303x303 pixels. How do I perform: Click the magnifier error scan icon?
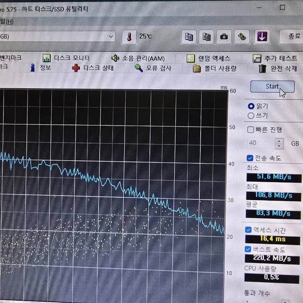coord(139,68)
